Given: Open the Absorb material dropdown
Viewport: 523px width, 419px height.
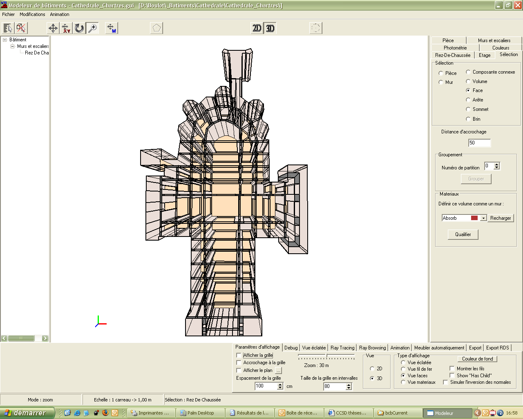Looking at the screenshot, I should point(483,218).
